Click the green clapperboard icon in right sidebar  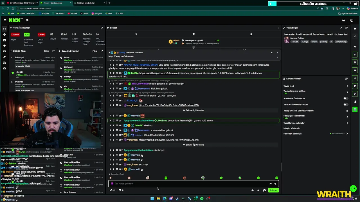tap(355, 109)
